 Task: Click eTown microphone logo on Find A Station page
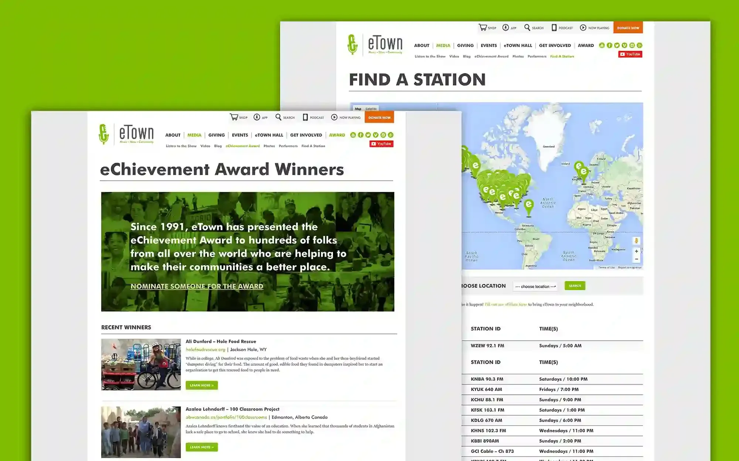pos(353,44)
